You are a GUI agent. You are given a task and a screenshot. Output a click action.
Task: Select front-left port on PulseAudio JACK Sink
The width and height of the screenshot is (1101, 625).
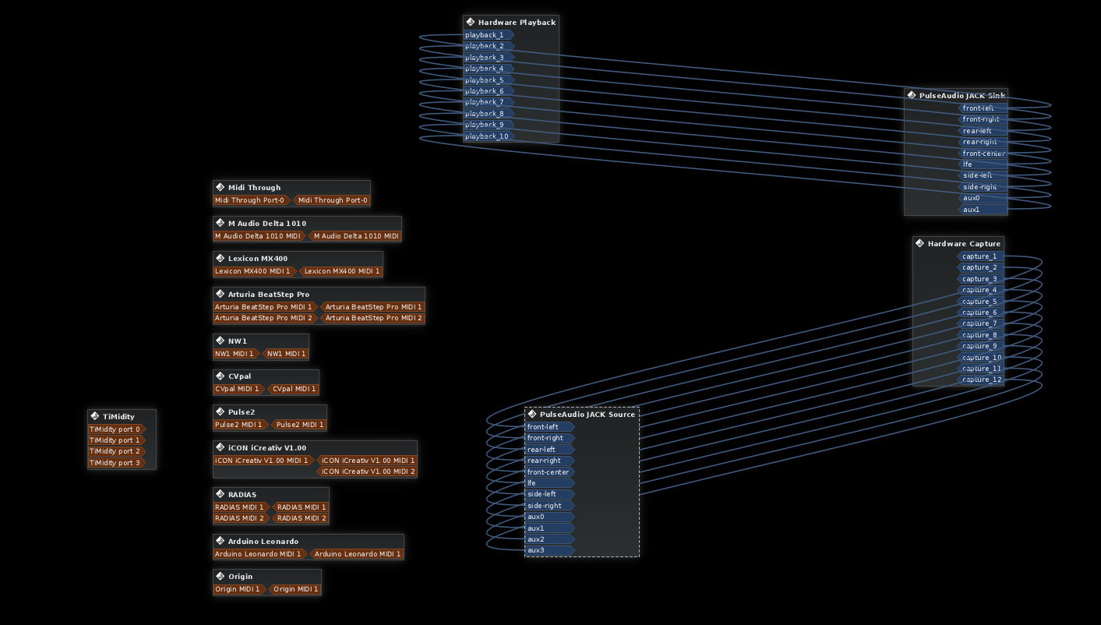(x=983, y=108)
